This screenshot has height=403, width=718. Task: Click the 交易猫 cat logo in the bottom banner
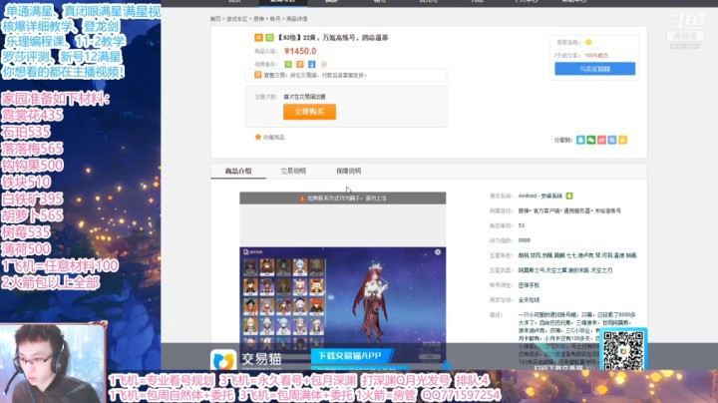223,360
